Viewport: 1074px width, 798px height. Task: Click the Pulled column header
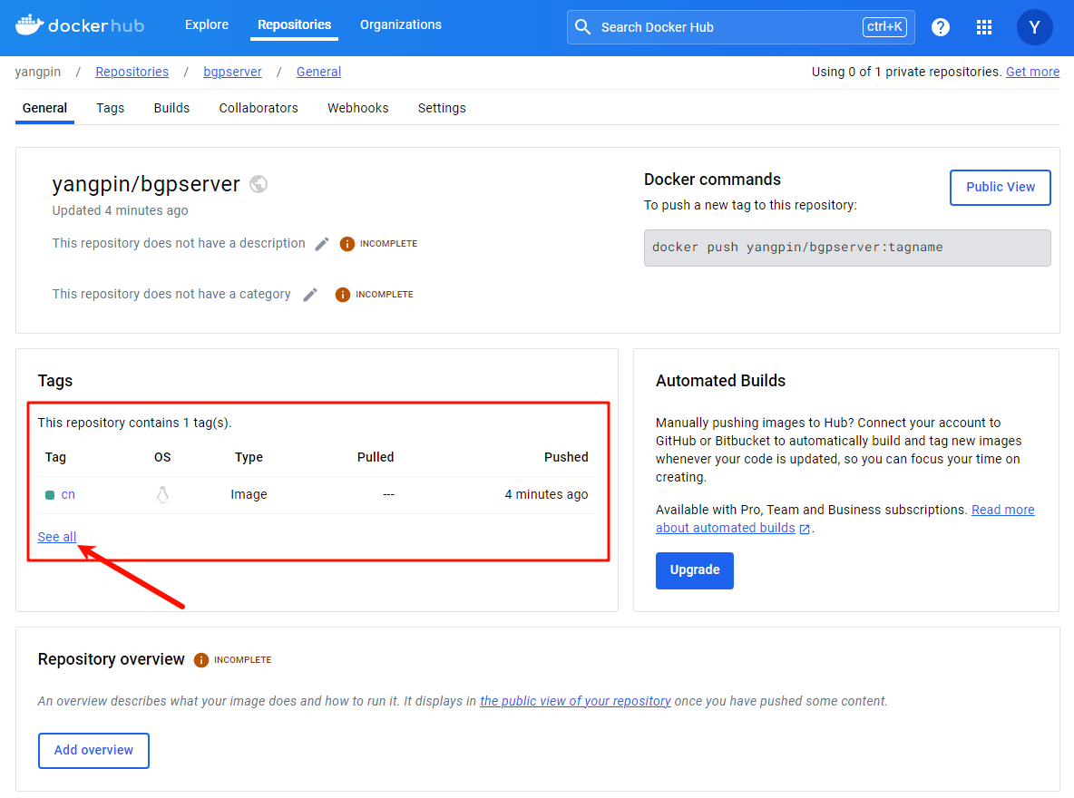[376, 458]
